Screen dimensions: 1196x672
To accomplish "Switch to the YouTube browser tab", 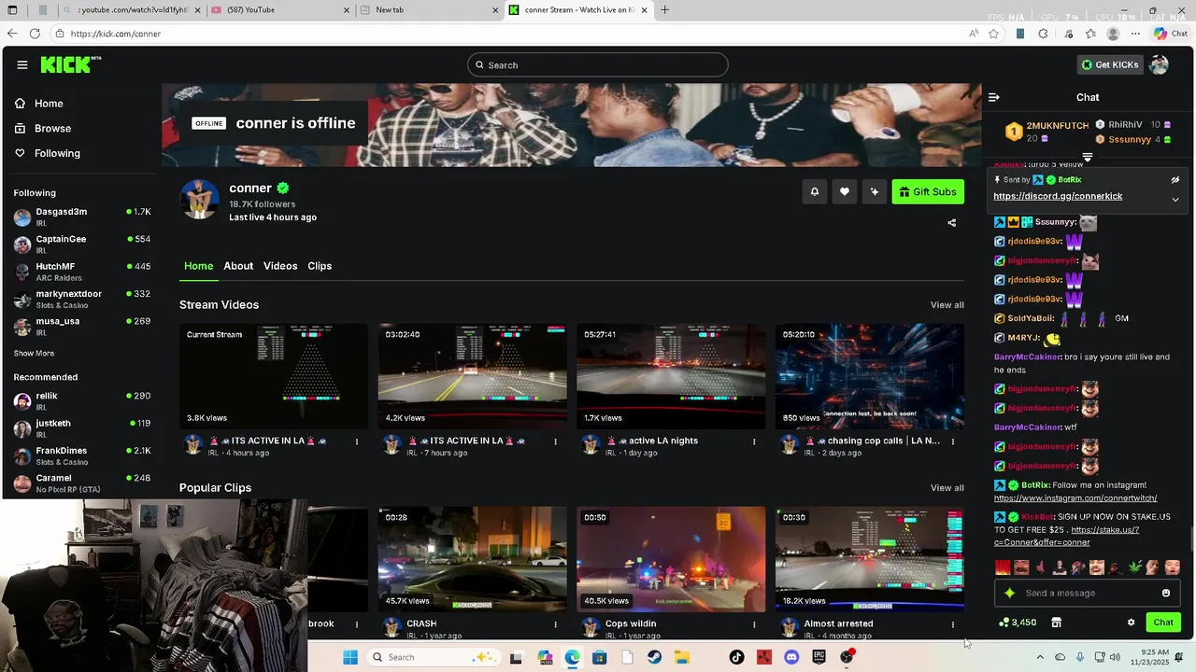I will point(280,10).
